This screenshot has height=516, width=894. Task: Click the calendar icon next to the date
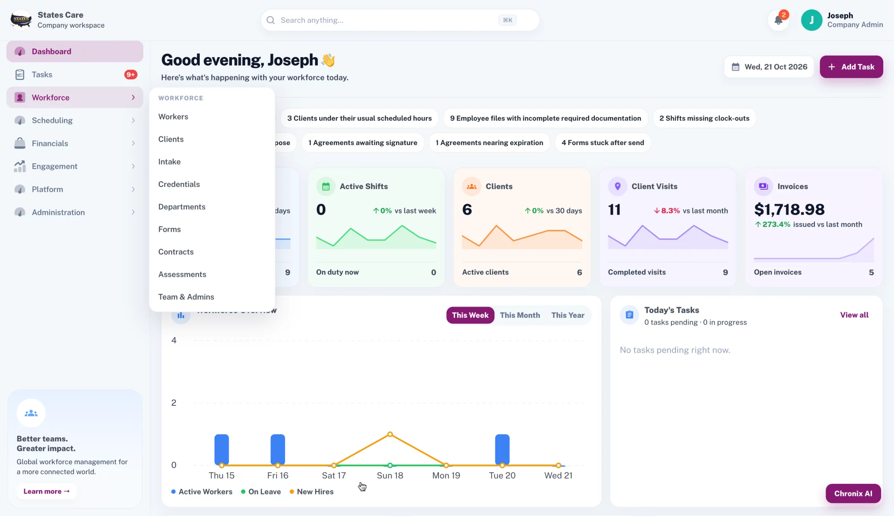tap(735, 67)
